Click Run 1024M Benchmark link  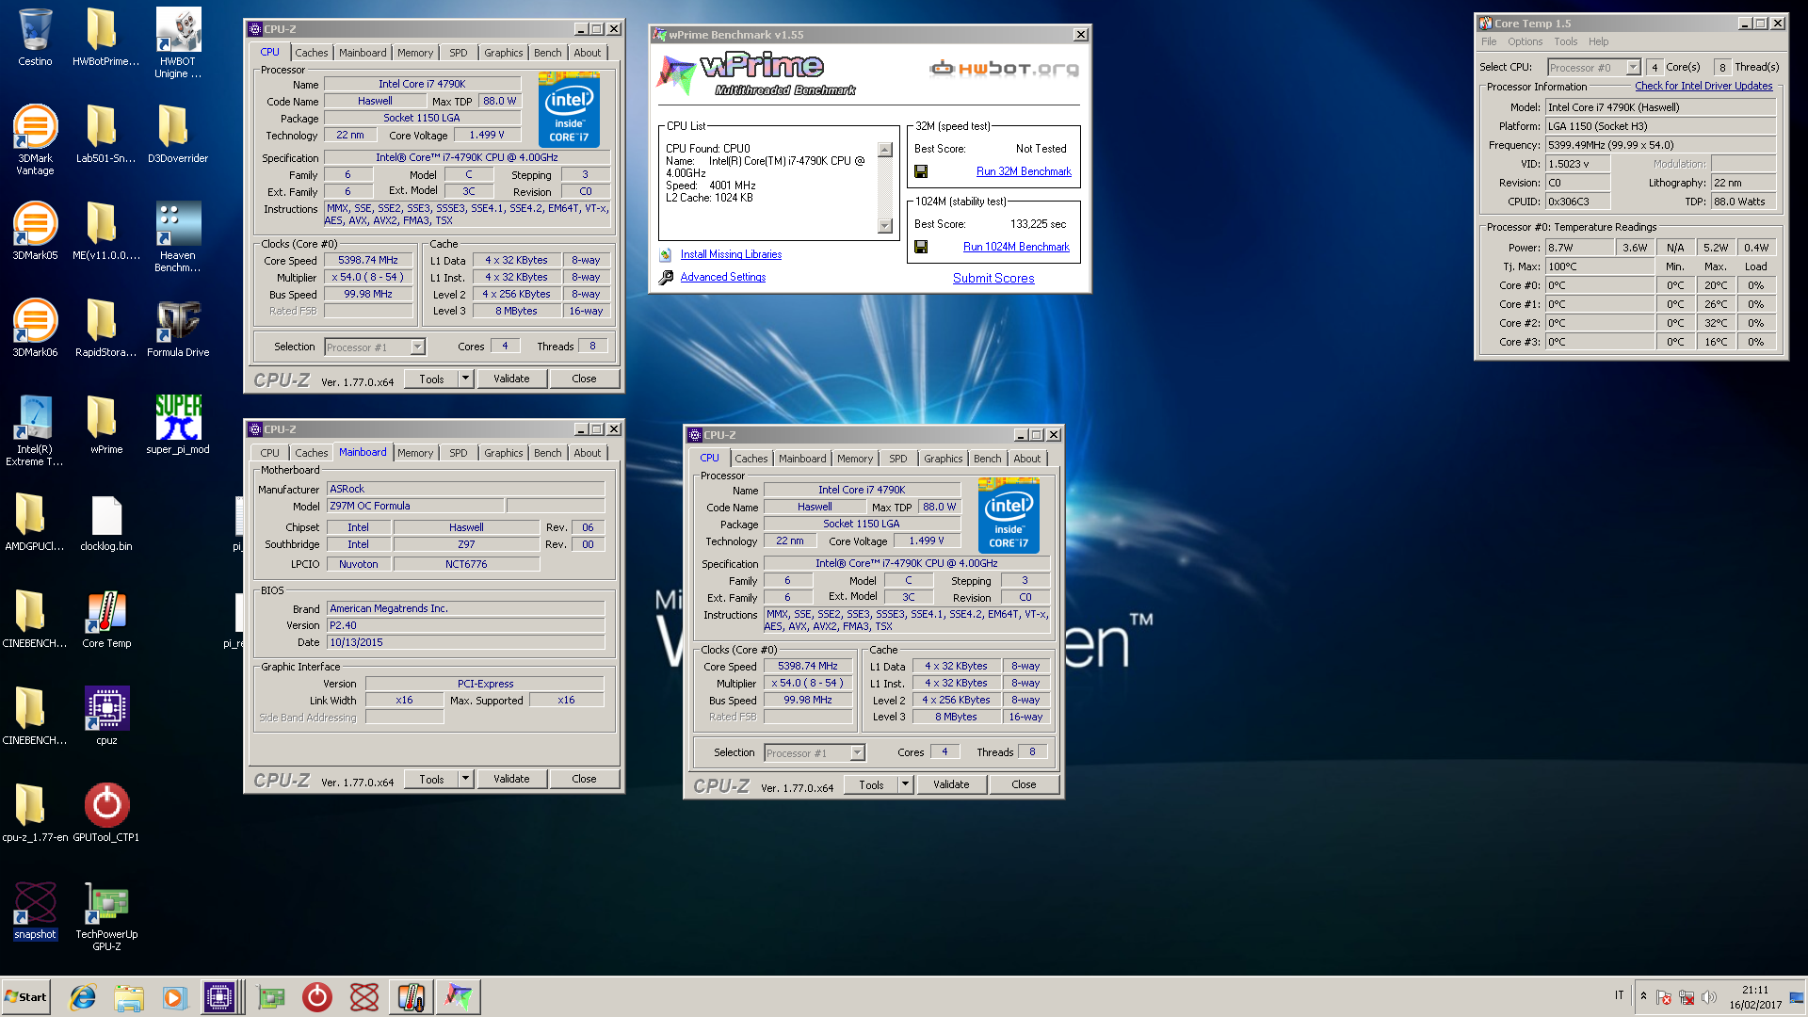tap(1016, 247)
